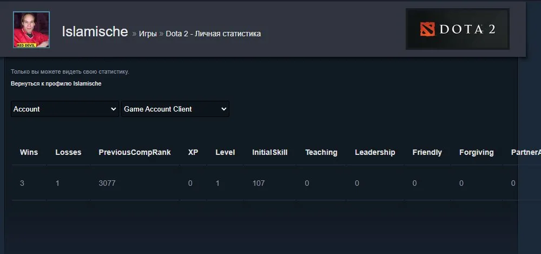Click the PreviousCompRank value 3077
Screen dimensions: 541x254
107,183
